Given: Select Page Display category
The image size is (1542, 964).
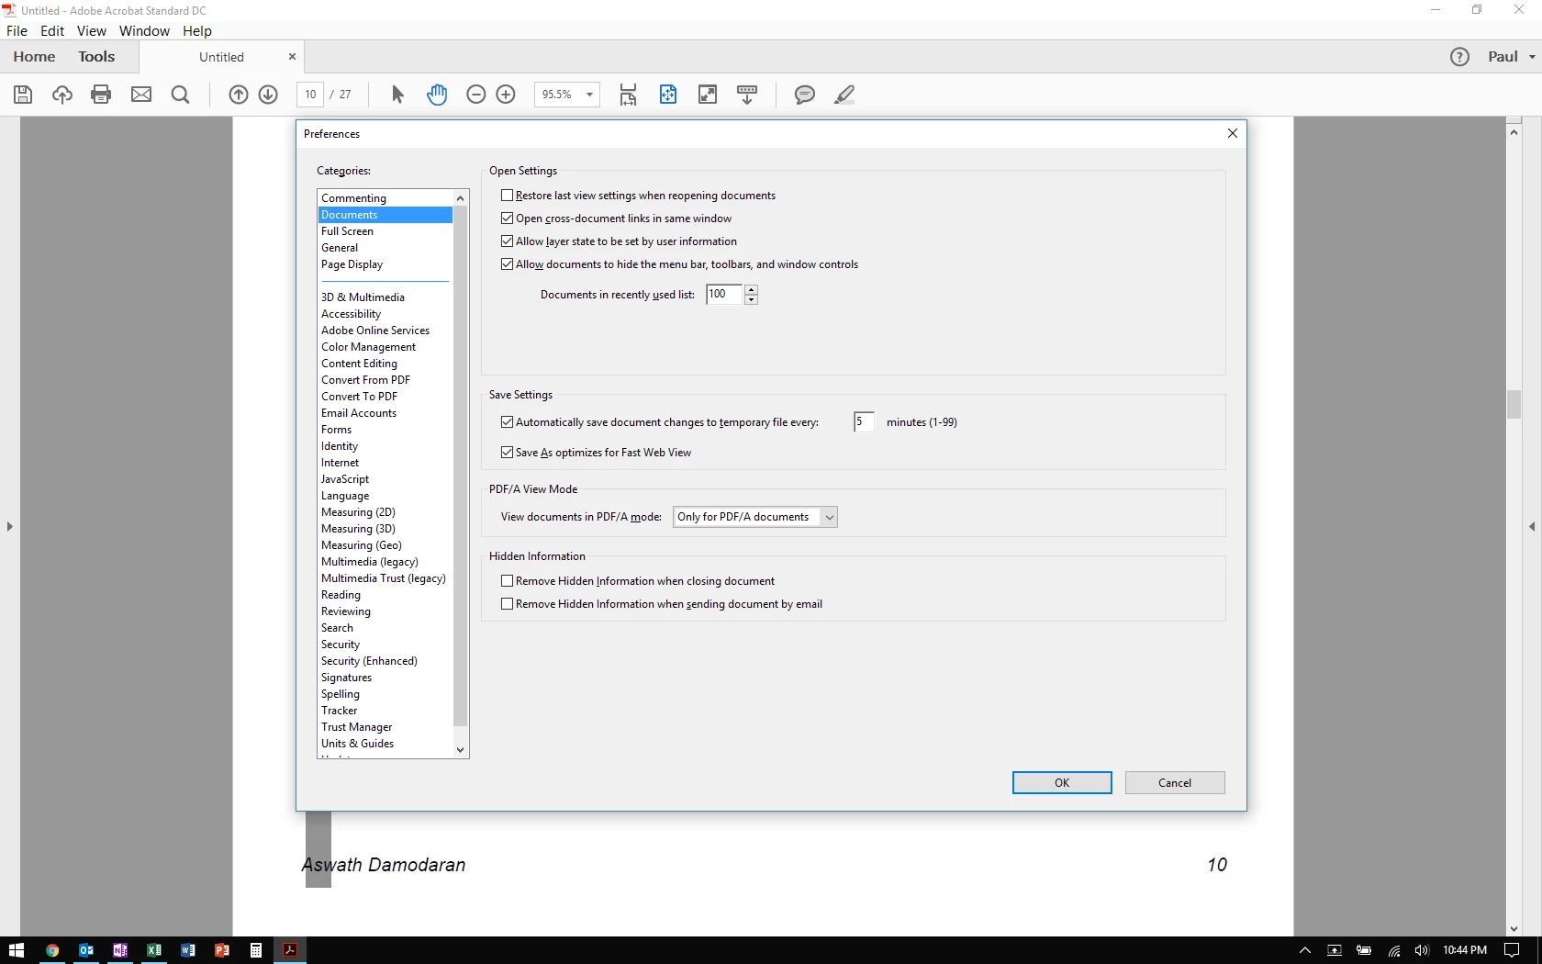Looking at the screenshot, I should click(385, 264).
